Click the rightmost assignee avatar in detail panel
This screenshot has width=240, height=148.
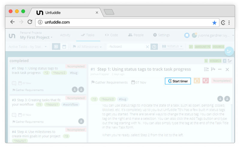227,99
